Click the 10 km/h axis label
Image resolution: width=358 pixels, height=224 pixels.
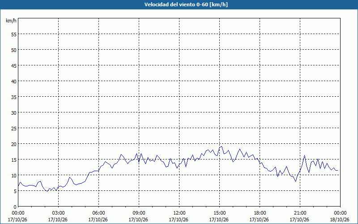coord(14,175)
